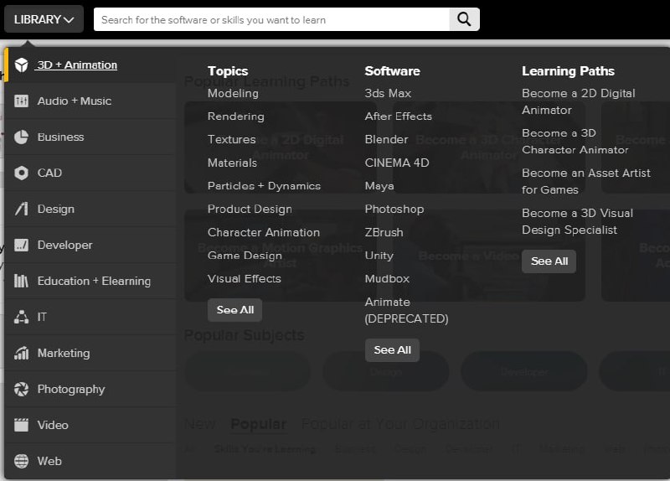This screenshot has width=670, height=481.
Task: Select the IT category label
Action: pos(42,317)
